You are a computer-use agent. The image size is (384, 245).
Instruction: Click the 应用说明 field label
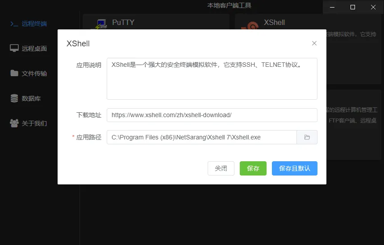89,65
